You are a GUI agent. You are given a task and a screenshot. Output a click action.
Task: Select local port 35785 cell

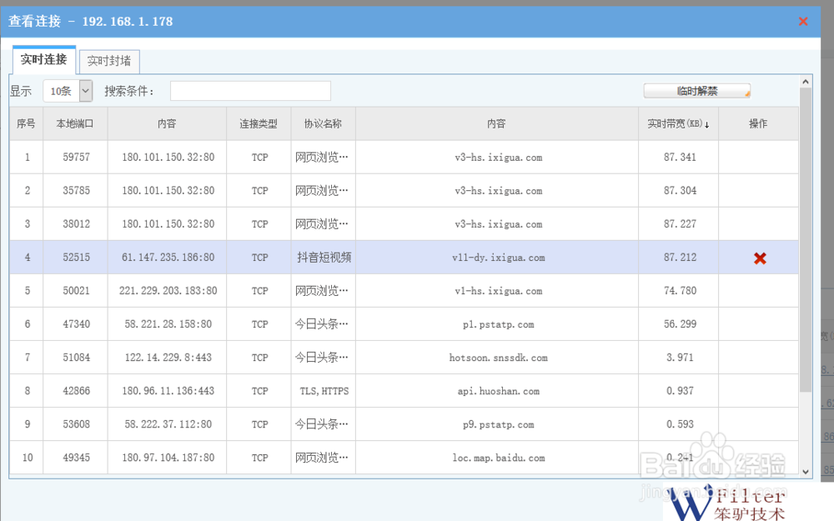pos(75,190)
